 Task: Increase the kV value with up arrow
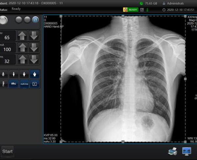pyautogui.click(x=22, y=36)
